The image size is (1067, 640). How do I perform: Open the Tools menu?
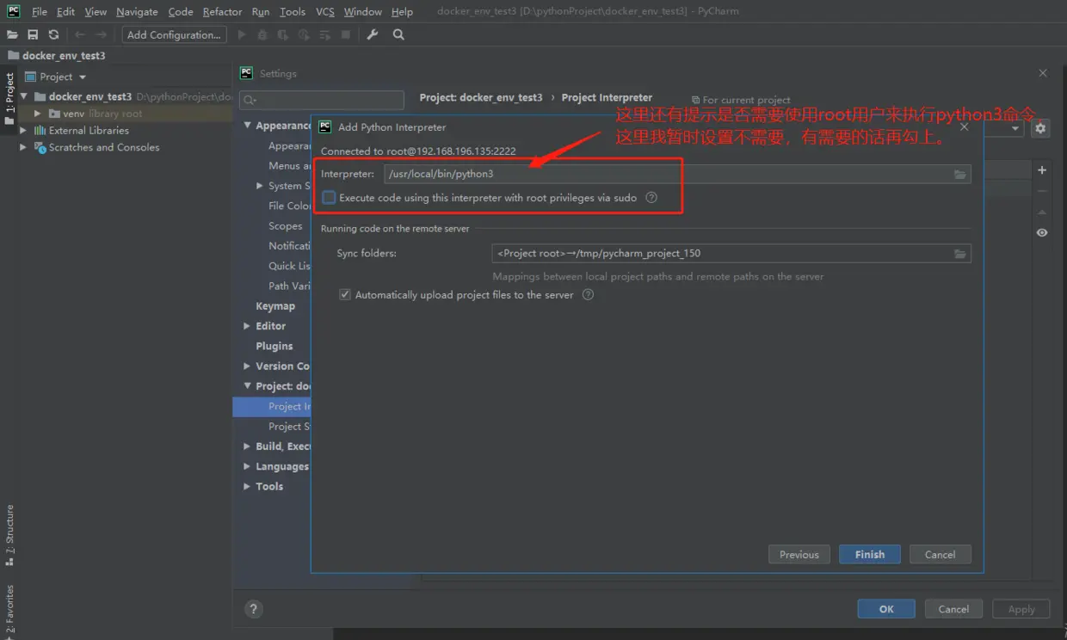(x=293, y=12)
